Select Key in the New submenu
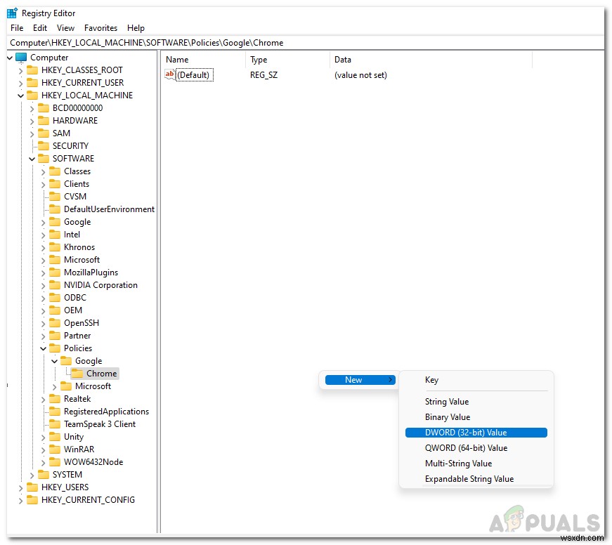 pyautogui.click(x=431, y=380)
